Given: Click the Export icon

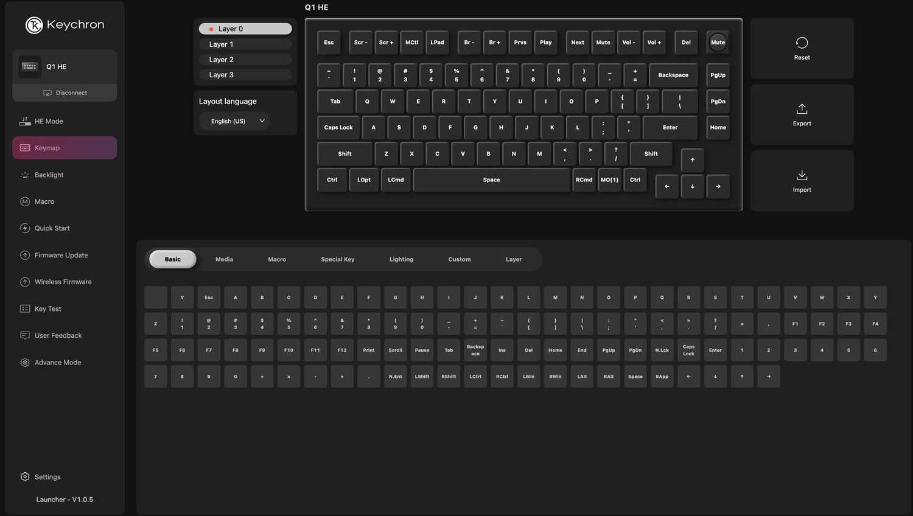Looking at the screenshot, I should point(802,110).
